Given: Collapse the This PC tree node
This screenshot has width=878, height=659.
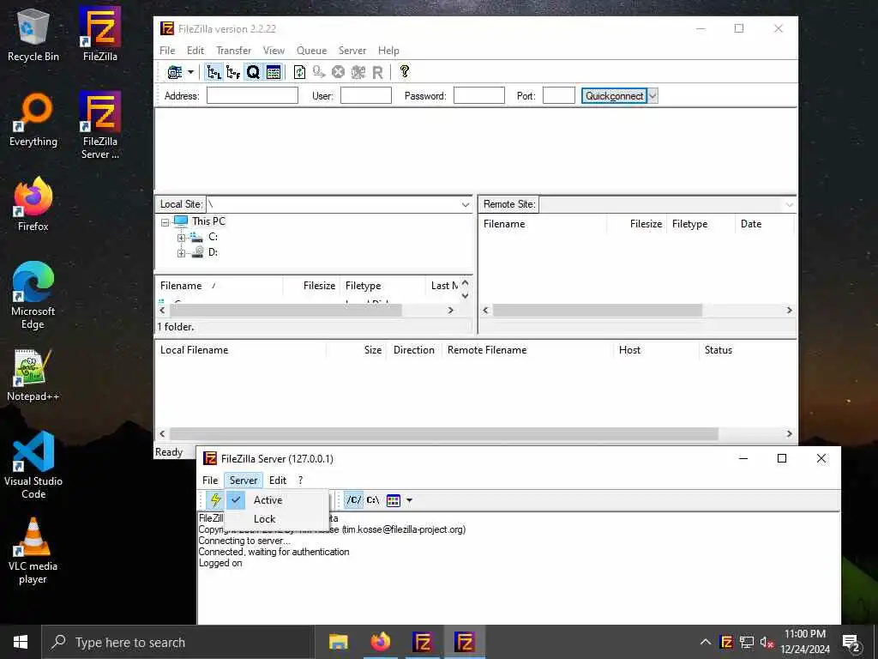Looking at the screenshot, I should 165,222.
